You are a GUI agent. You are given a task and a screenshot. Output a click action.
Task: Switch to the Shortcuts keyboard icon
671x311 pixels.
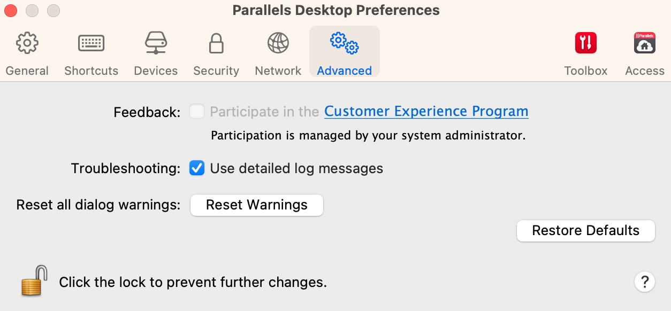coord(91,43)
